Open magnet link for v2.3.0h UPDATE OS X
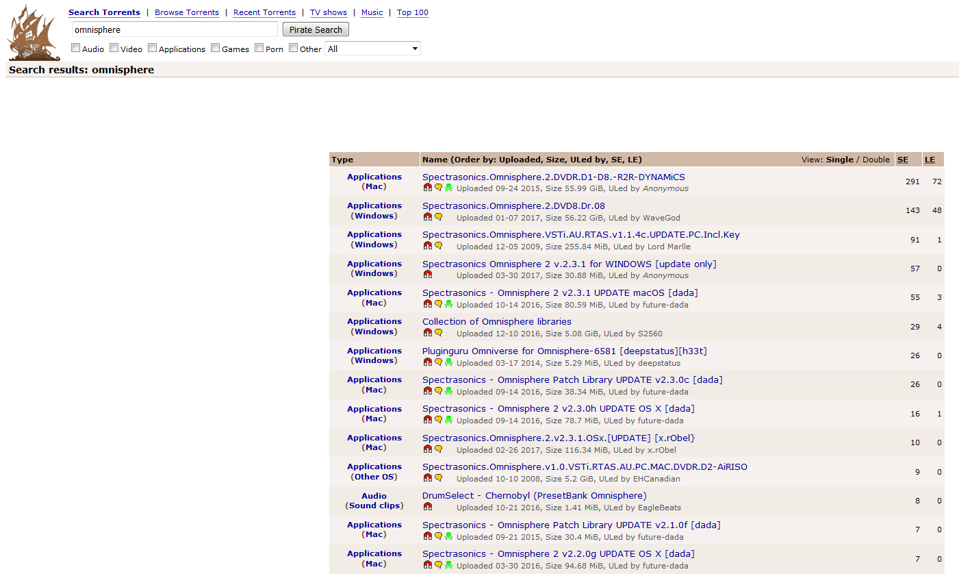 coord(428,419)
